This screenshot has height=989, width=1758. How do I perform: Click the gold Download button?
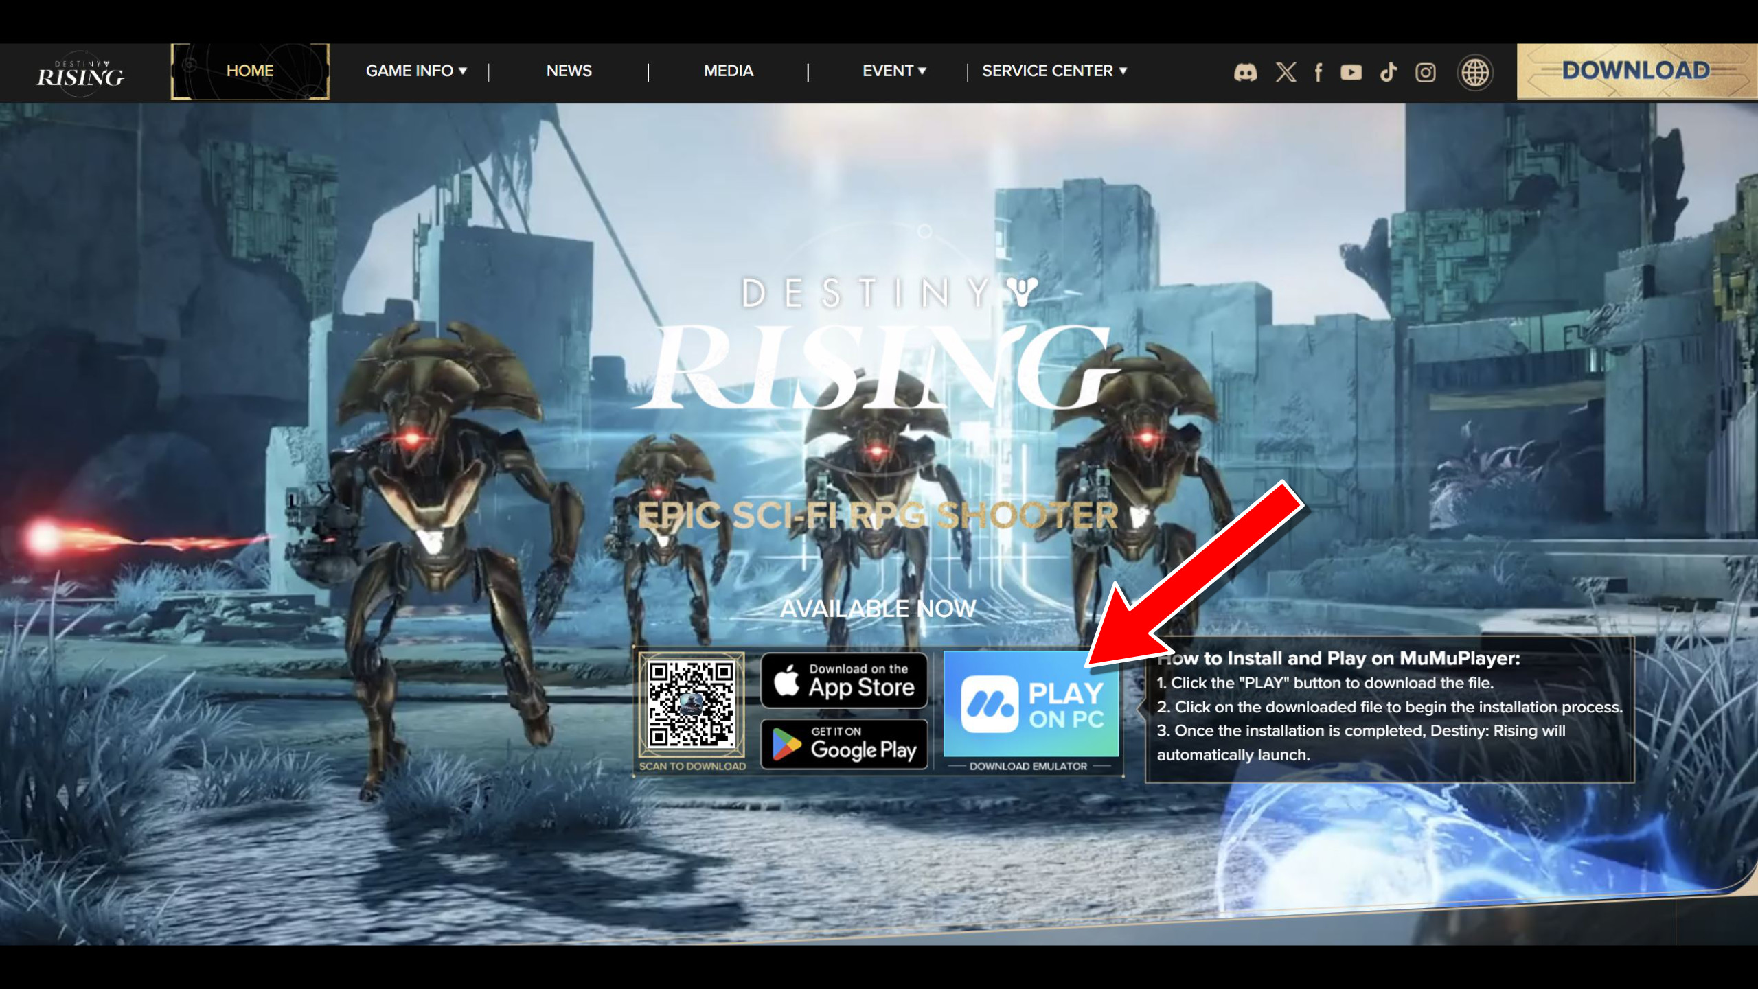click(x=1635, y=71)
